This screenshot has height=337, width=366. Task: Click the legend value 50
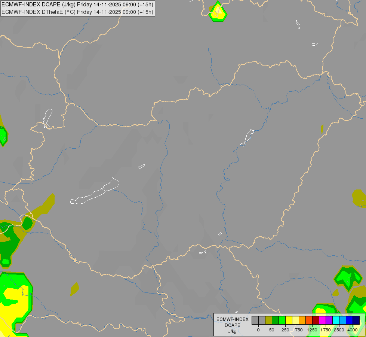[272, 330]
